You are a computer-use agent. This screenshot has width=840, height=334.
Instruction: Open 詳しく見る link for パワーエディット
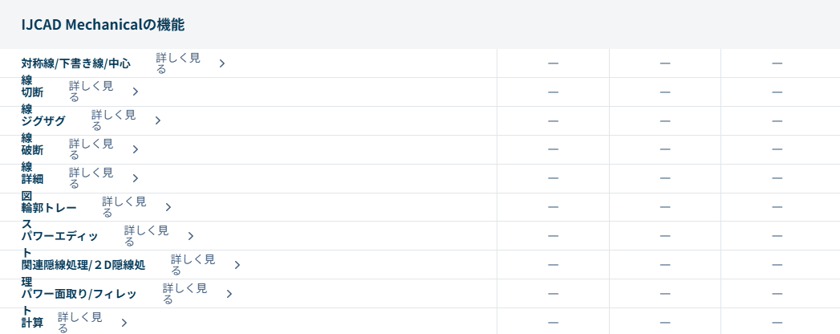[x=146, y=236]
